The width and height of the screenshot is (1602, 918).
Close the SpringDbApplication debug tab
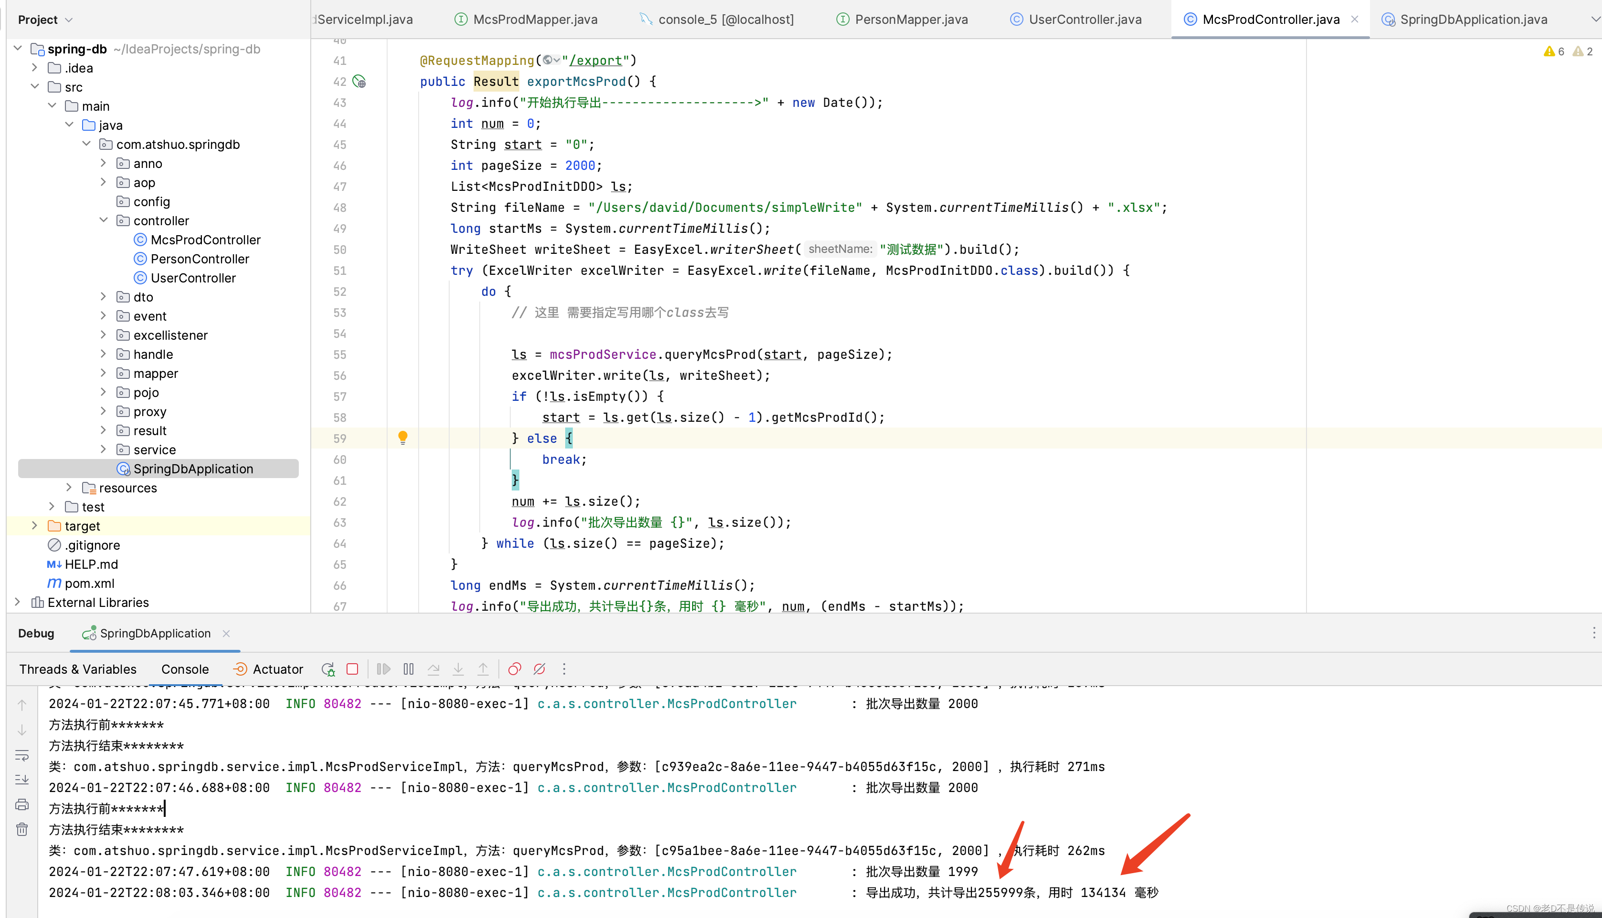pos(226,633)
